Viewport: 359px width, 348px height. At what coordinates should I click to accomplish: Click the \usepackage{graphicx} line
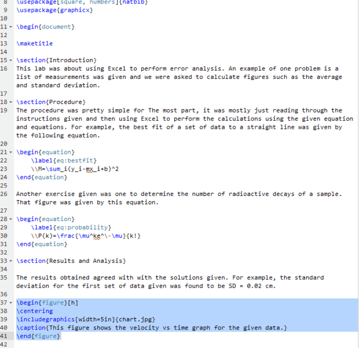tap(55, 10)
